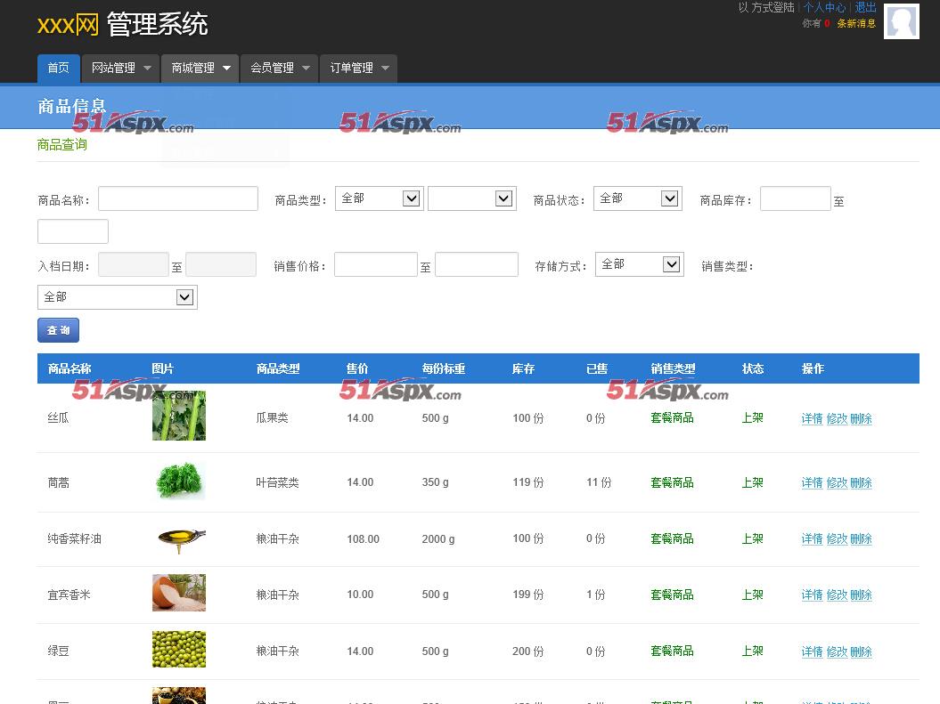Expand the 商品类型 first dropdown

[x=379, y=198]
